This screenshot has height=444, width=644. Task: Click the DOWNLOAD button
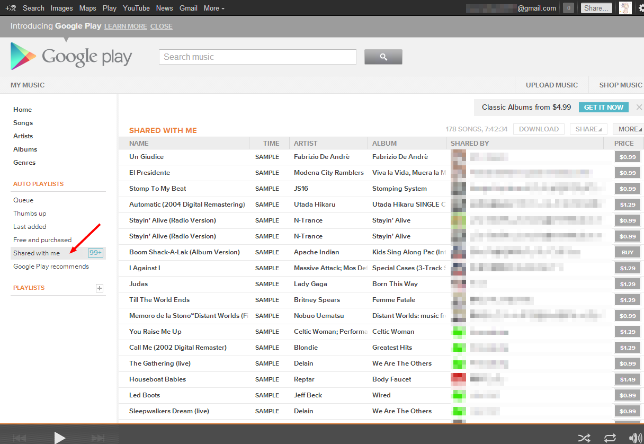[x=539, y=129]
